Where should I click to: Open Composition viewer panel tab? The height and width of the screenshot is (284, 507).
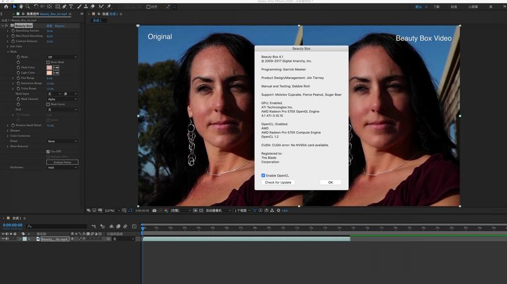pyautogui.click(x=110, y=14)
